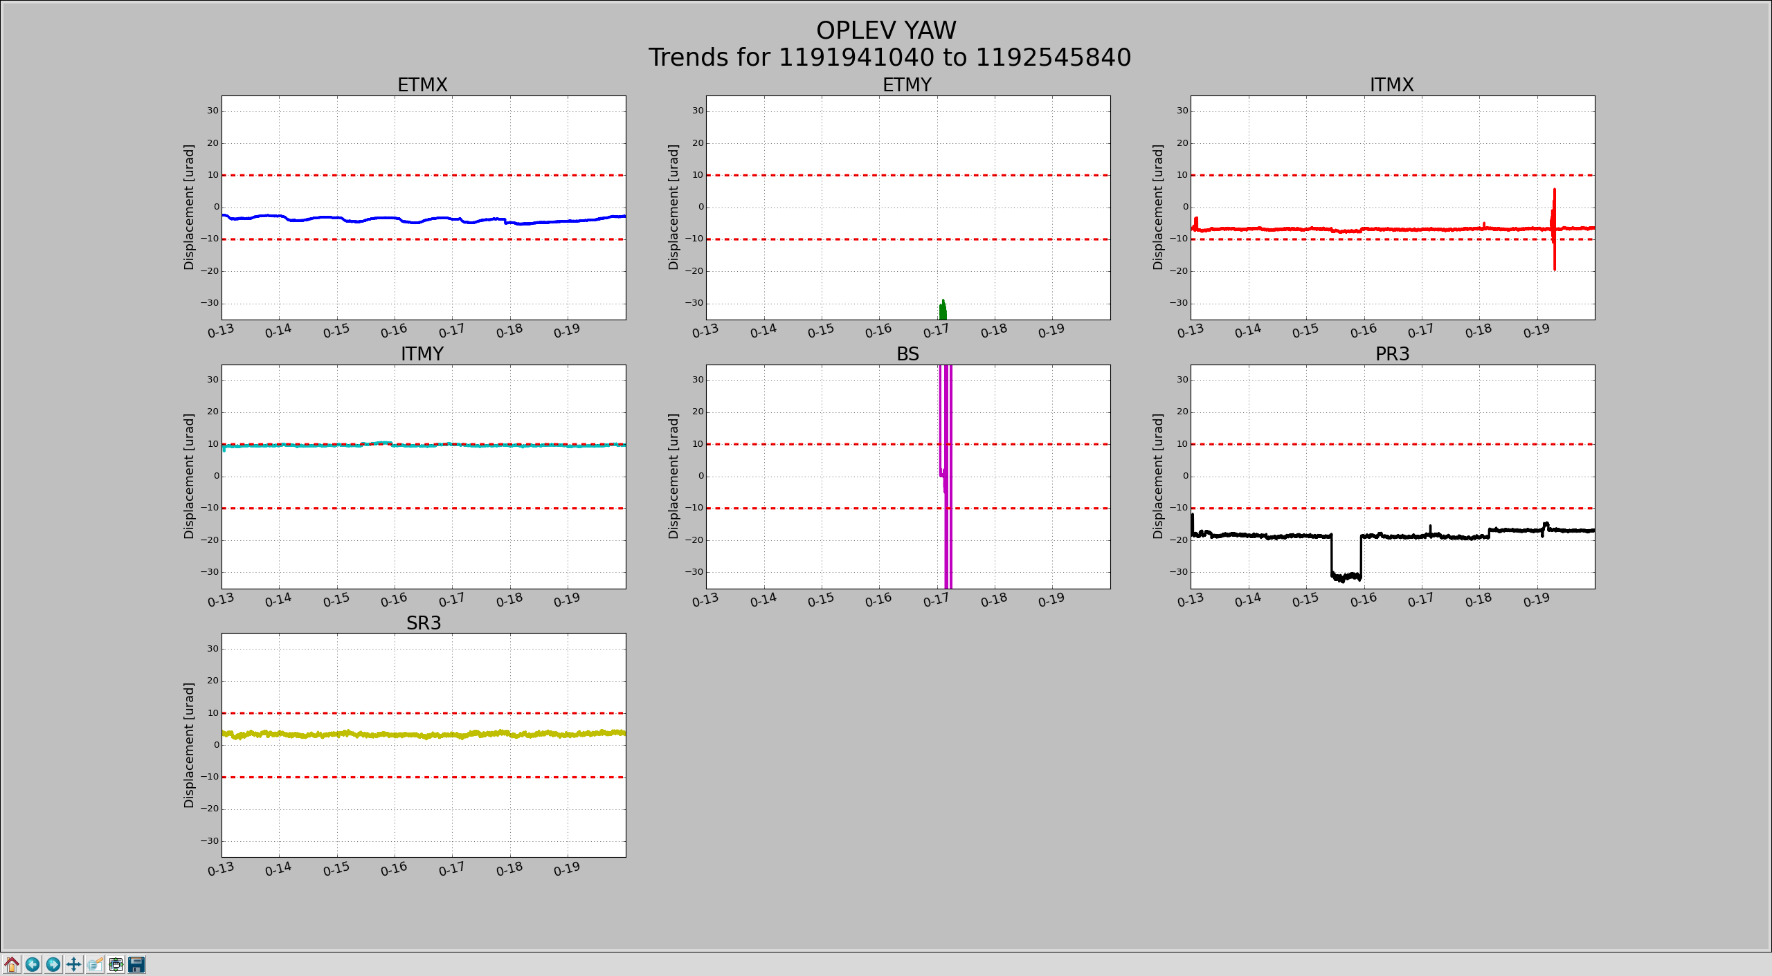Click the ITMX subplot title
Image resolution: width=1772 pixels, height=976 pixels.
(x=1391, y=85)
